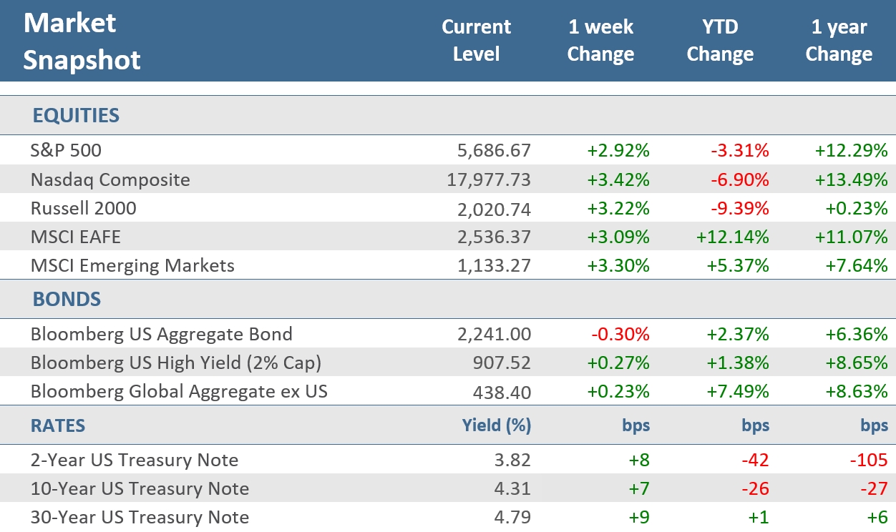Viewport: 896px width, 532px height.
Task: Click High Yield one-year change +8.65%
Action: click(857, 363)
